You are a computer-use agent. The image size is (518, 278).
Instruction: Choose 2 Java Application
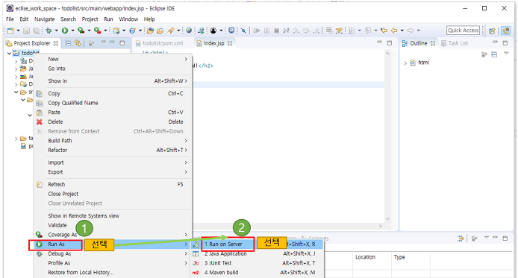pyautogui.click(x=258, y=254)
